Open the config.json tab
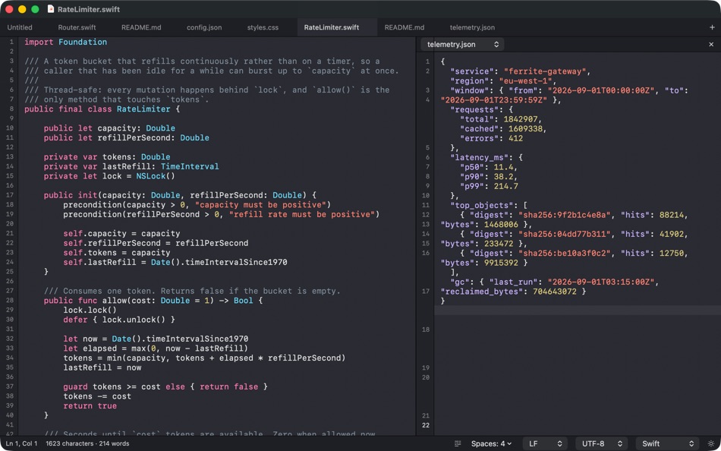This screenshot has width=721, height=451. pyautogui.click(x=204, y=27)
